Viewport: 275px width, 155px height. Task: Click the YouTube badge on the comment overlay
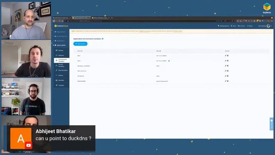pyautogui.click(x=29, y=146)
